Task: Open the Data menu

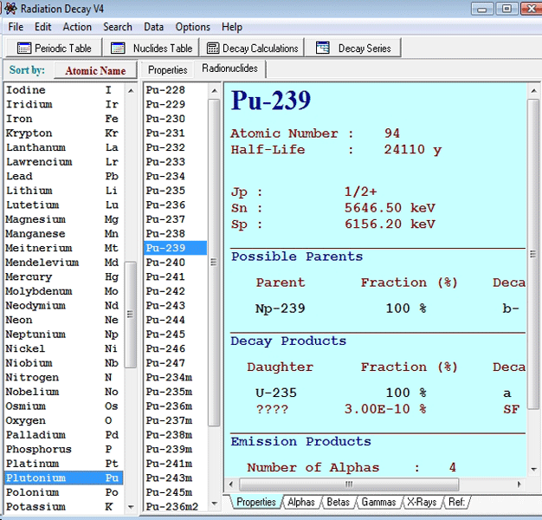Action: [154, 27]
